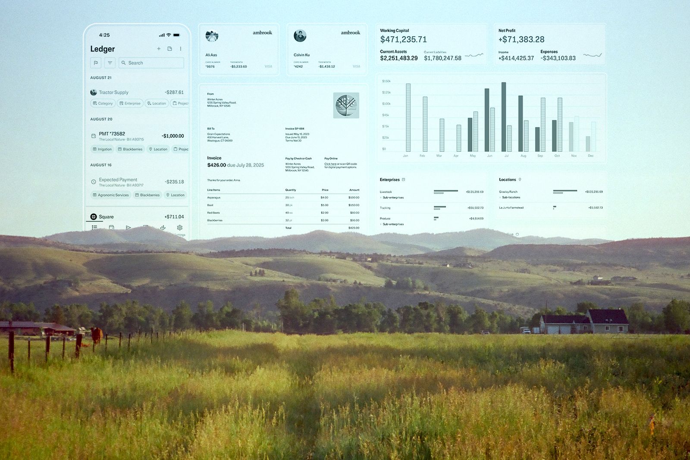
Task: Switch to the wallet tab icon
Action: (112, 227)
